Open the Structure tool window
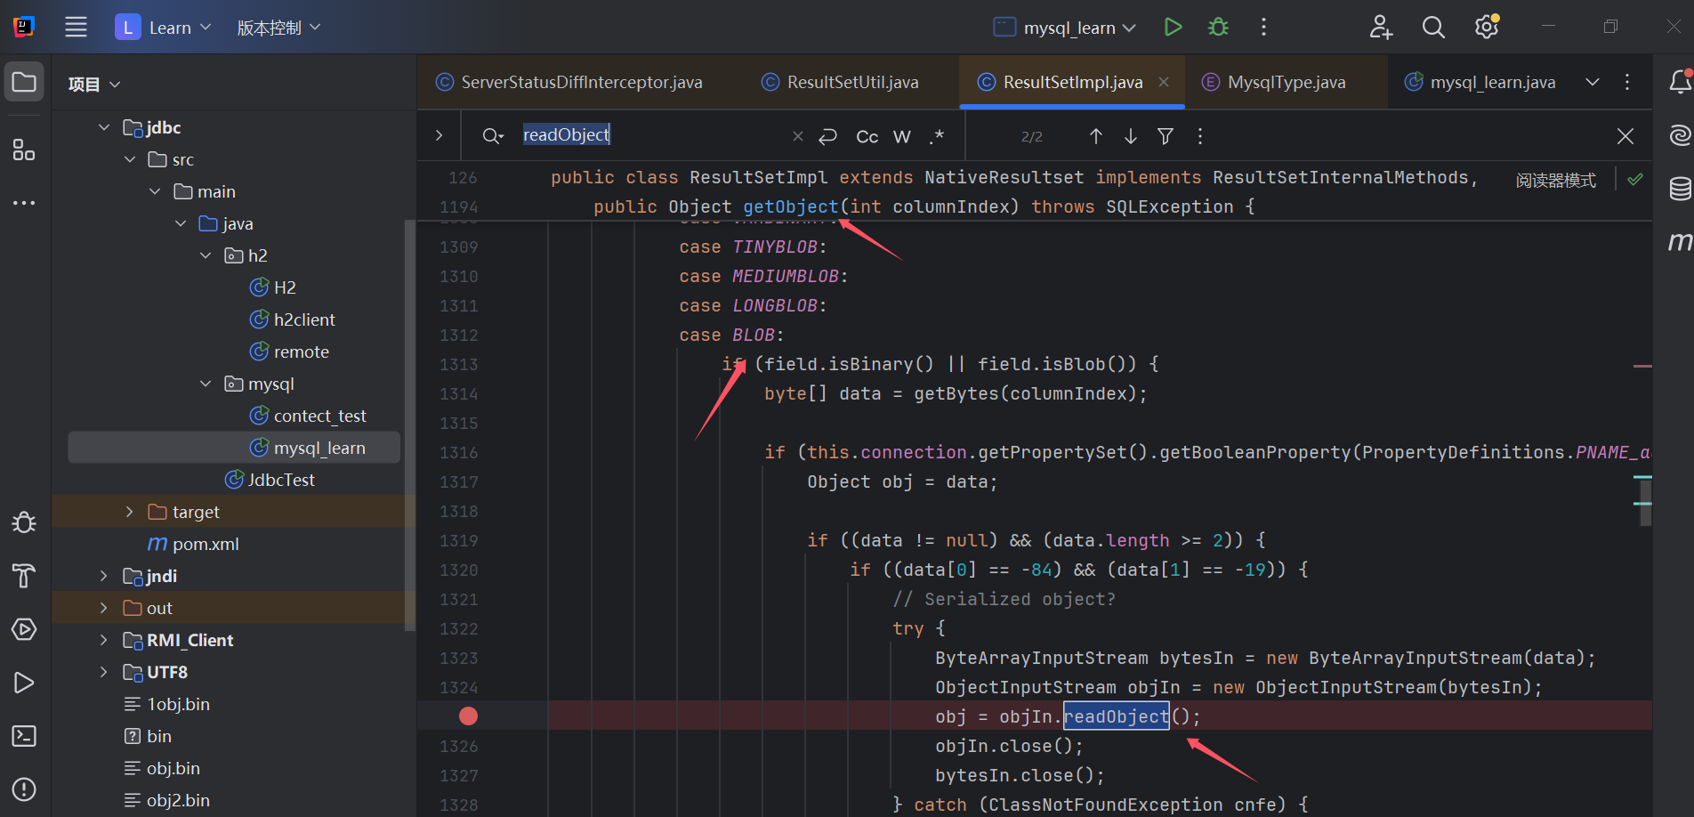Screen dimensions: 1694x817 coord(24,150)
